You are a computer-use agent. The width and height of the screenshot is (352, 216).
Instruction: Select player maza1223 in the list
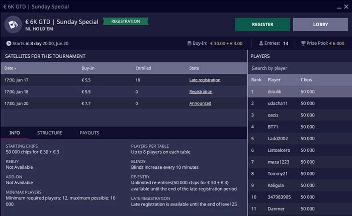[300, 162]
